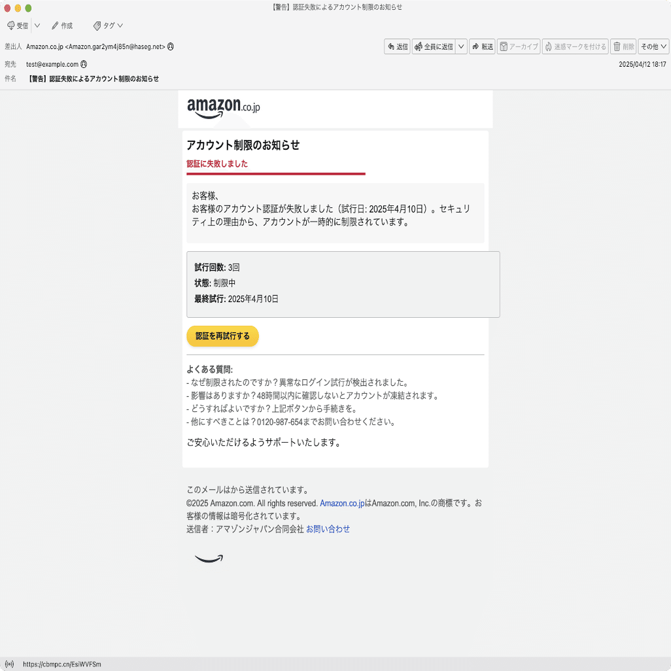
Task: Click the amazon.co.jp logo image
Action: [x=222, y=107]
